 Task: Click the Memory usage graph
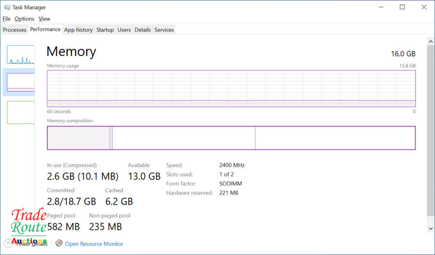(231, 88)
